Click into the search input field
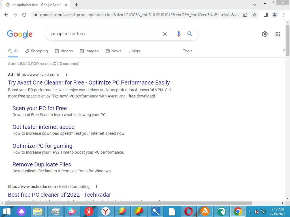The image size is (290, 217). 105,34
